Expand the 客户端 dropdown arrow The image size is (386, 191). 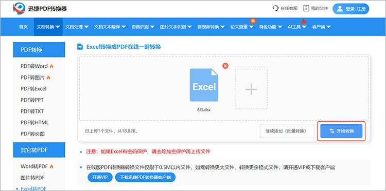click(x=328, y=27)
